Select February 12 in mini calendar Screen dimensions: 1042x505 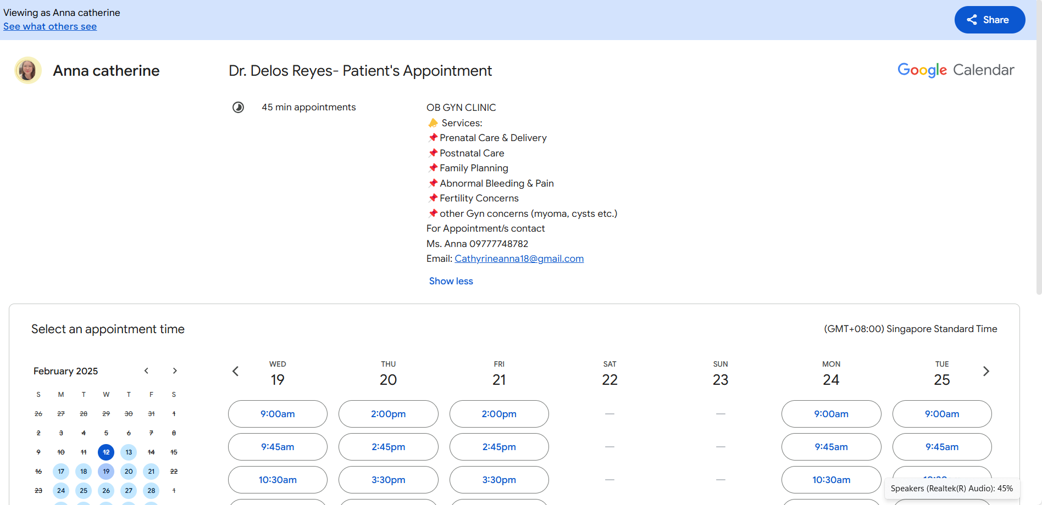pos(106,452)
